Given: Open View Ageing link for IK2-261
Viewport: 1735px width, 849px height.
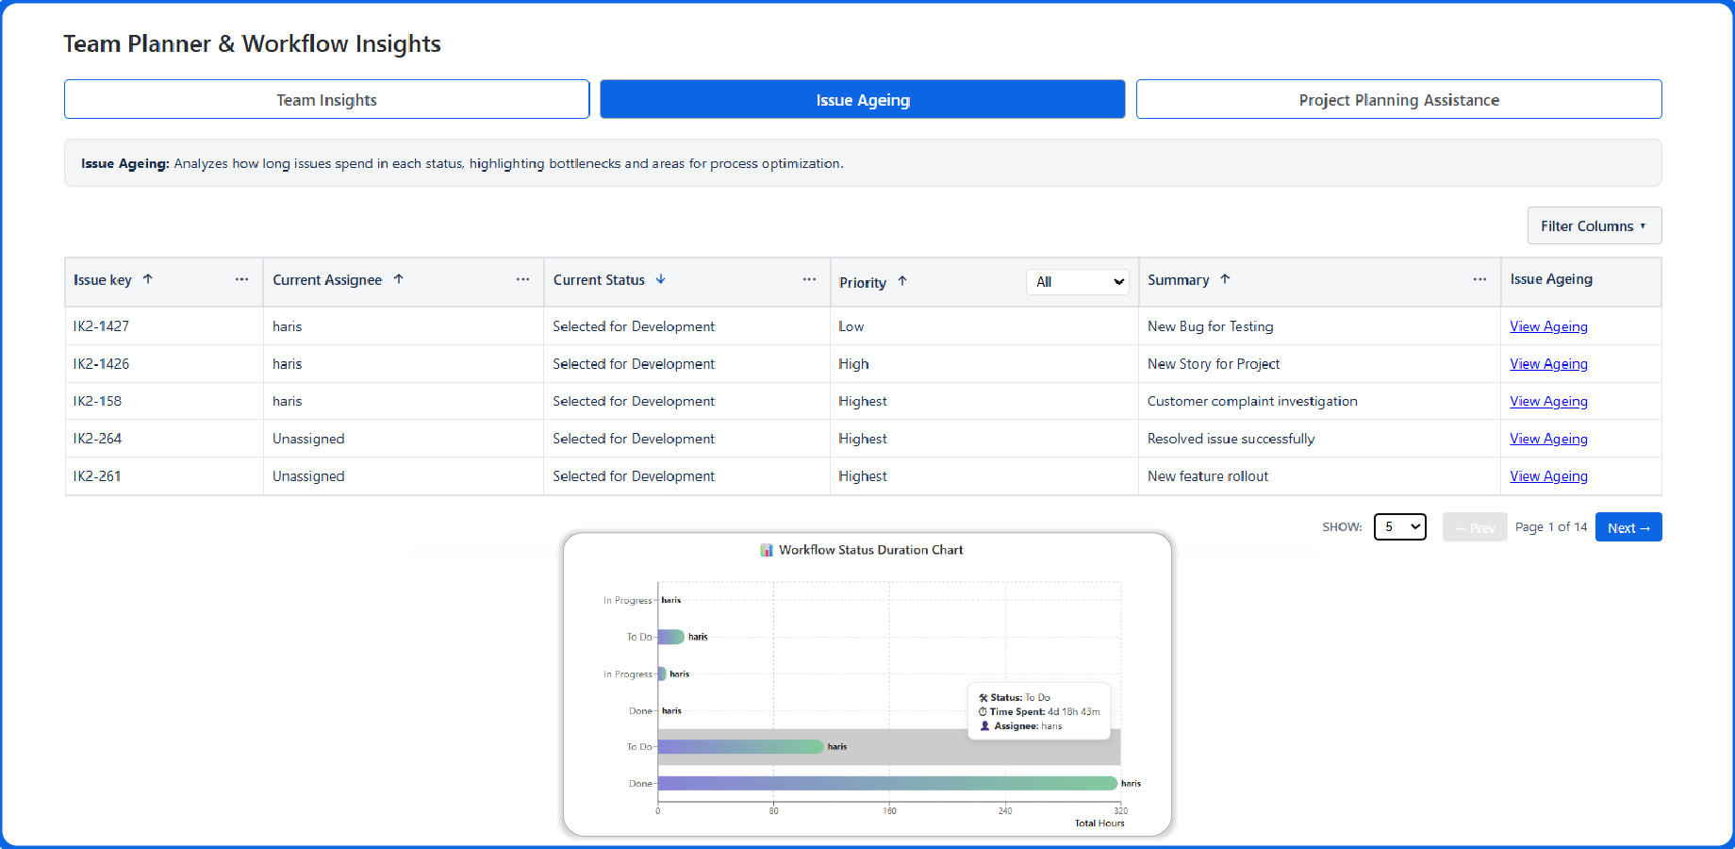Looking at the screenshot, I should click(x=1548, y=476).
